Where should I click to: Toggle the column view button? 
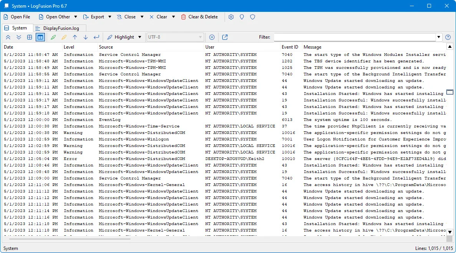tap(40, 37)
